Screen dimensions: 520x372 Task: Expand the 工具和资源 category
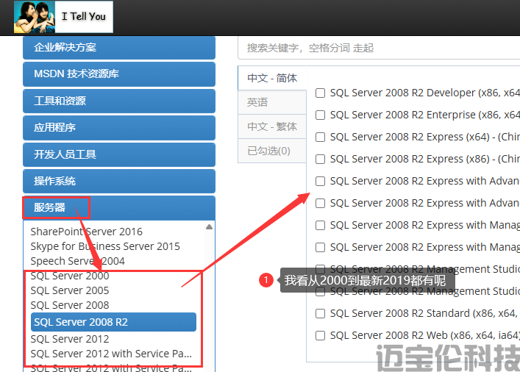click(x=119, y=101)
